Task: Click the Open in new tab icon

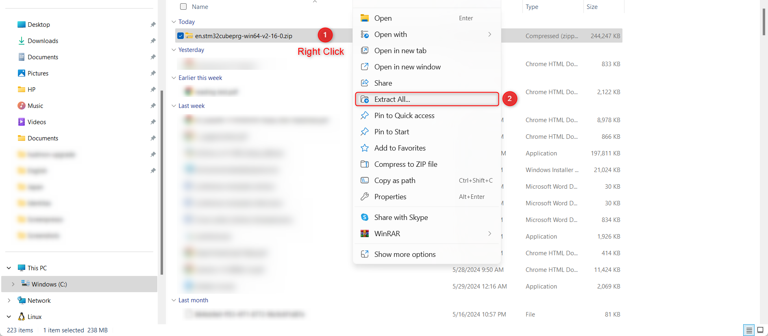Action: click(365, 51)
